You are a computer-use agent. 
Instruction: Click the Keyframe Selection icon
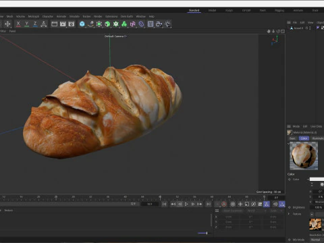coord(233,204)
